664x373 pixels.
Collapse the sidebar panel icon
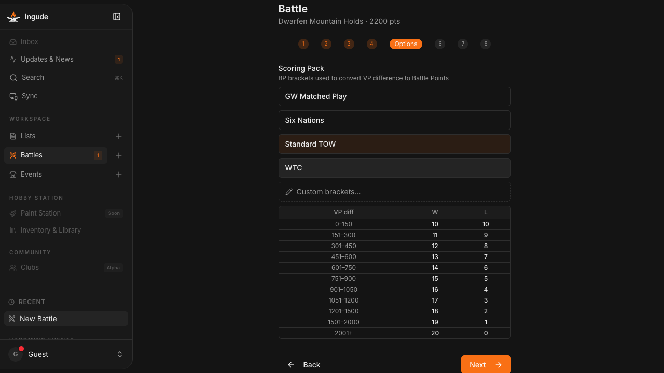tap(117, 17)
